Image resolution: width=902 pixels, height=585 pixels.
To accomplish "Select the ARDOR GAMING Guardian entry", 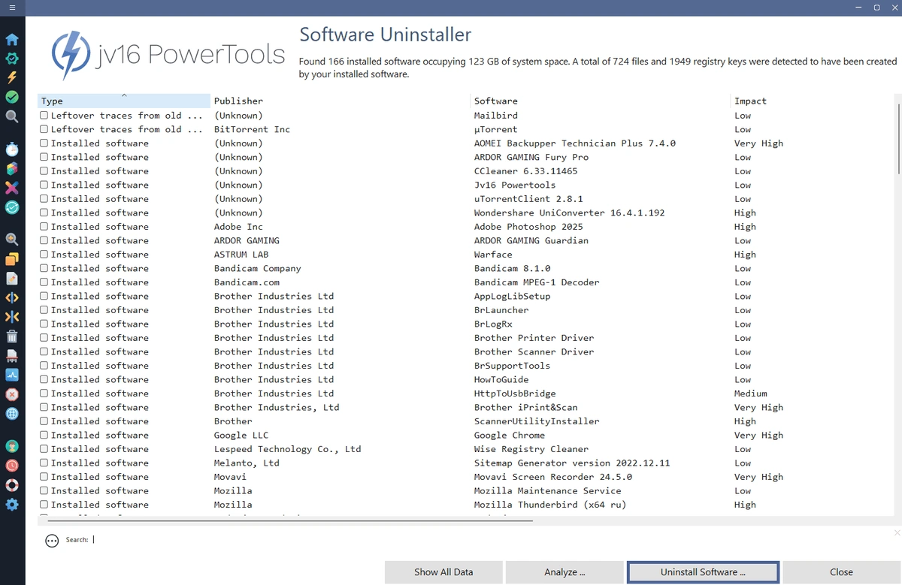I will (531, 240).
